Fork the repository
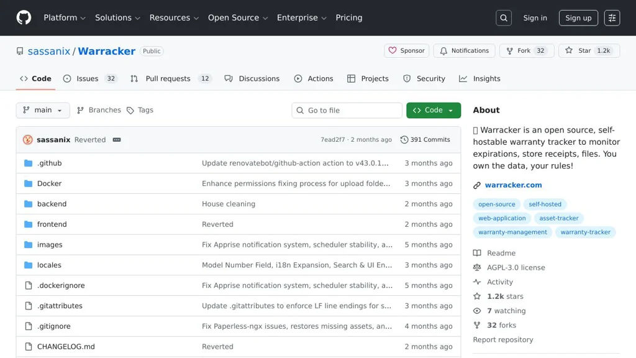The width and height of the screenshot is (636, 358). [x=517, y=51]
